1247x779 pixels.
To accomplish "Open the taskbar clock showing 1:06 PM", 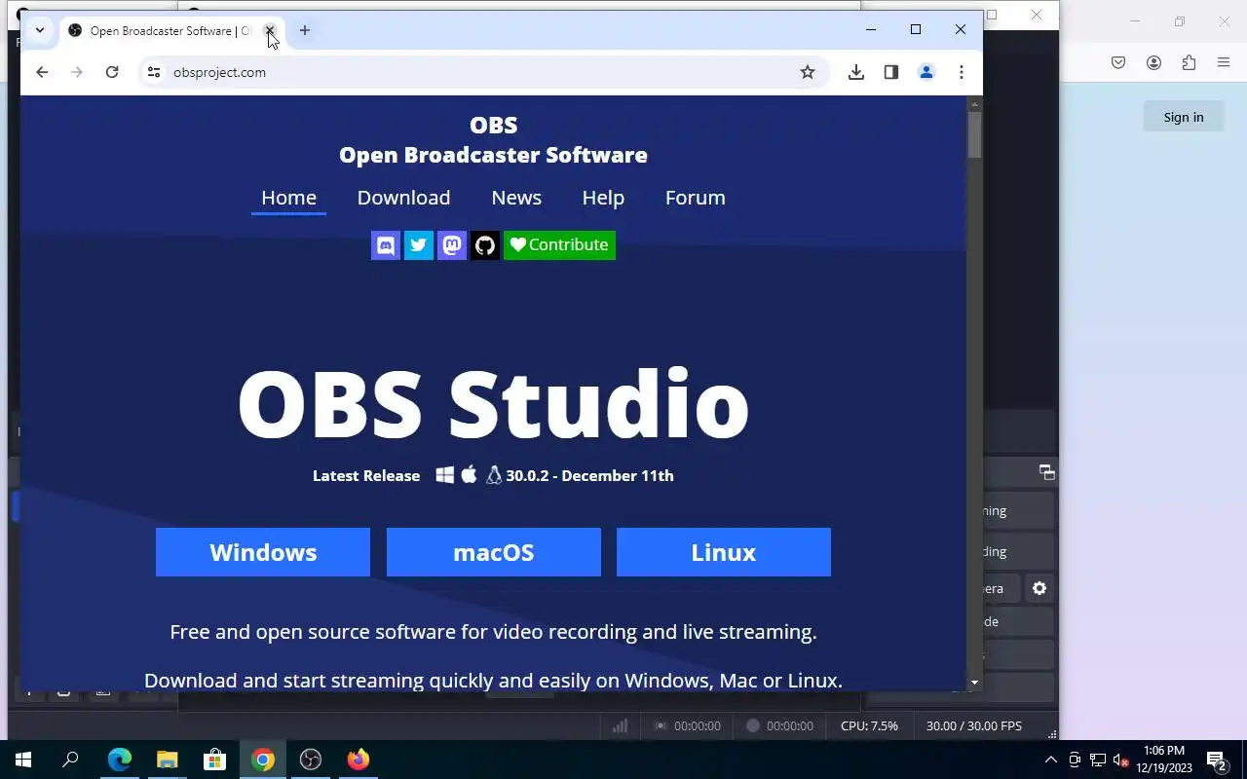I will coord(1164,760).
